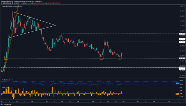Screen dimensions: 186x106
Task: Click the 24.00000 price axis tick
Action: (182, 26)
